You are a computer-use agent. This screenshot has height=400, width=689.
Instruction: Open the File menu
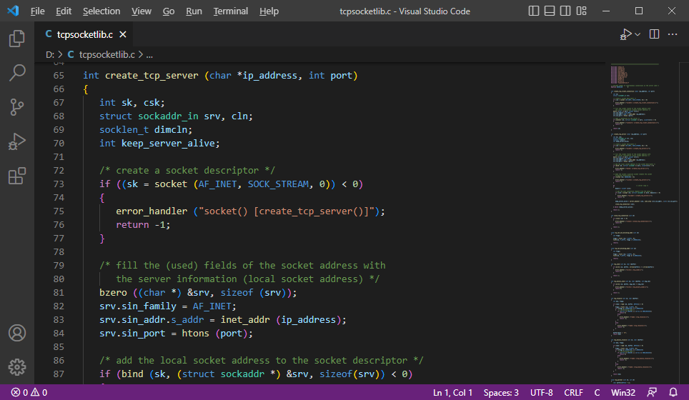[x=37, y=11]
